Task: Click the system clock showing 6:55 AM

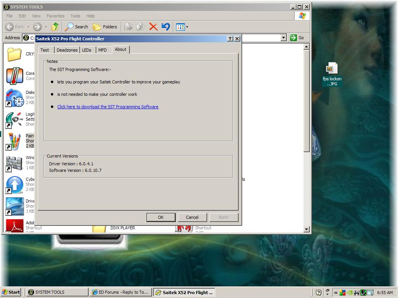Action: click(385, 293)
